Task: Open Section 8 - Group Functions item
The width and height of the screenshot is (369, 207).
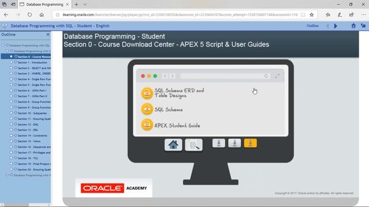Action: (34, 102)
